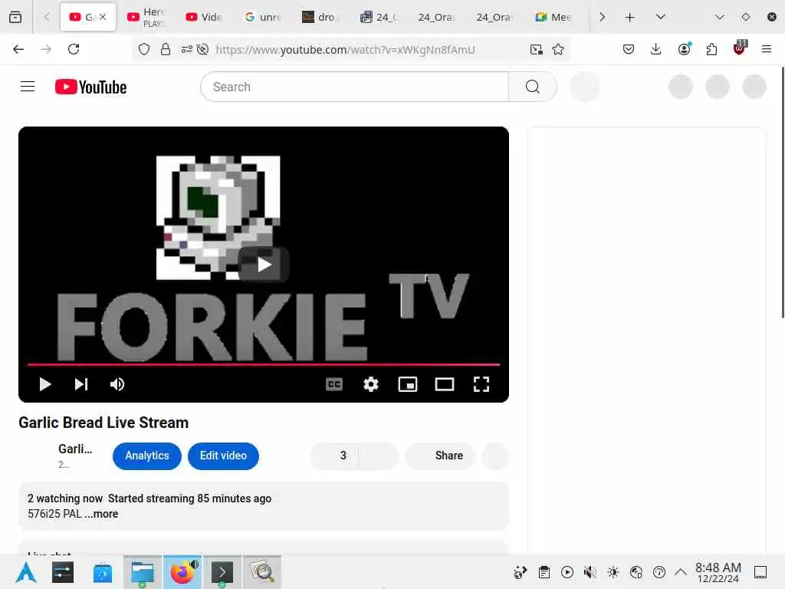This screenshot has width=785, height=589.
Task: Click the Share button
Action: tap(440, 456)
